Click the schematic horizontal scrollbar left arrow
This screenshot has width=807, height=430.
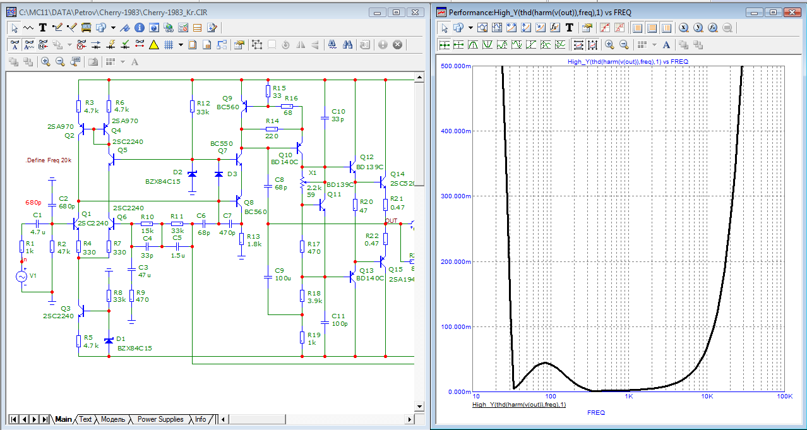[x=222, y=419]
